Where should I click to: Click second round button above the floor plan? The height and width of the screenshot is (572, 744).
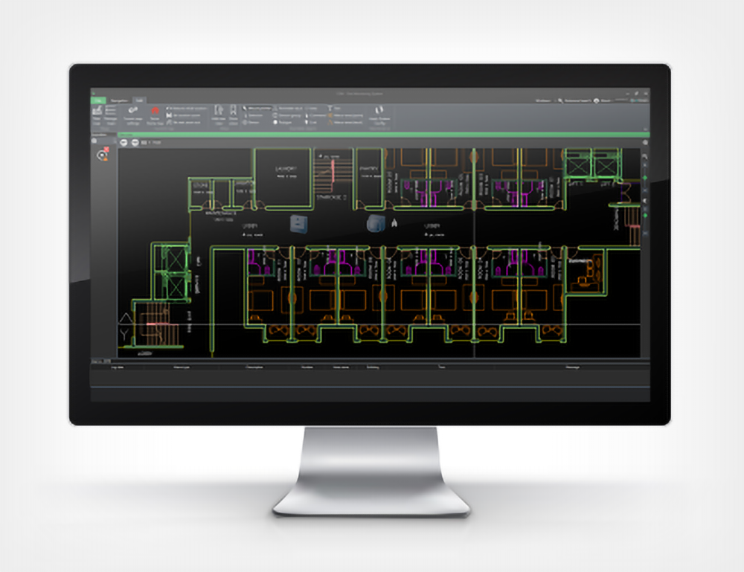[135, 142]
